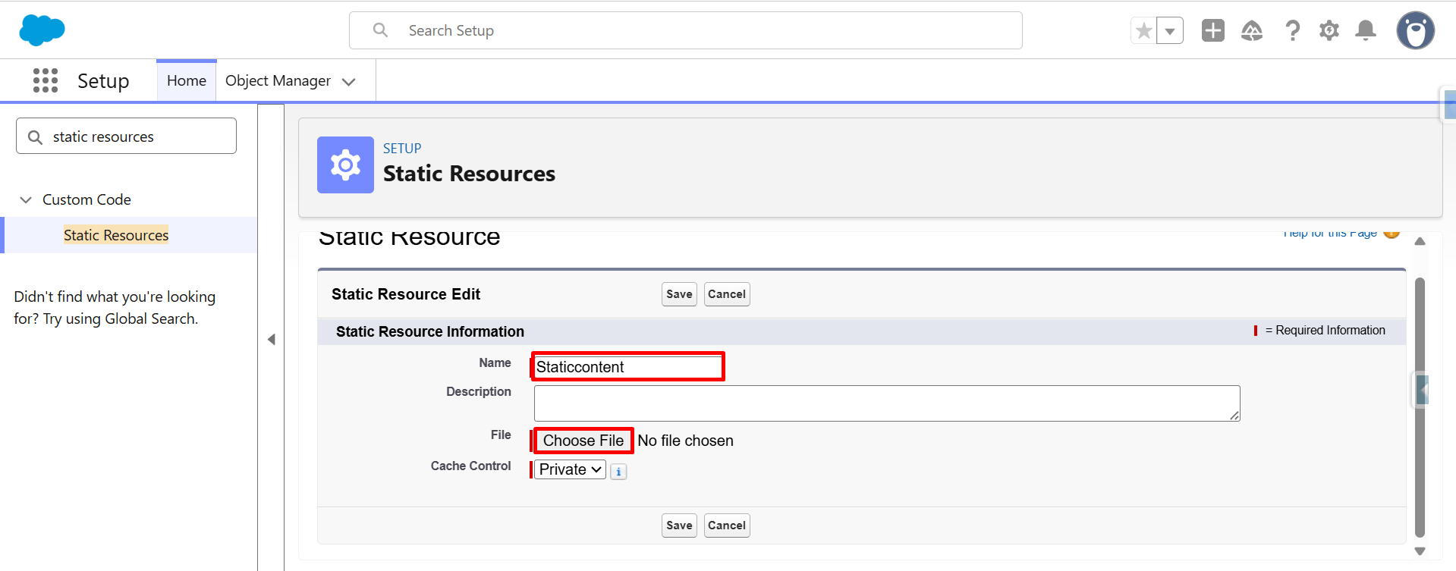Open global actions plus icon
This screenshot has width=1456, height=571.
1213,30
